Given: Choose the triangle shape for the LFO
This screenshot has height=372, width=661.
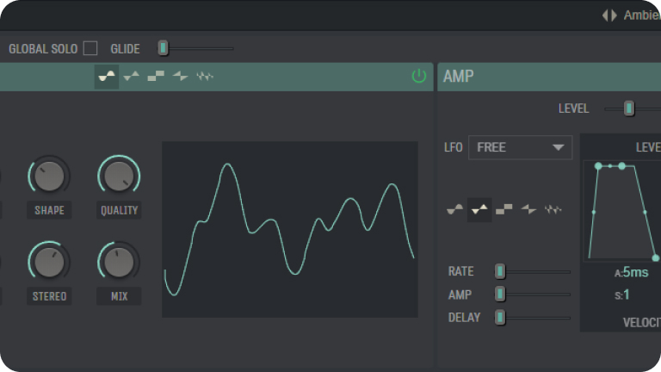Looking at the screenshot, I should point(479,209).
